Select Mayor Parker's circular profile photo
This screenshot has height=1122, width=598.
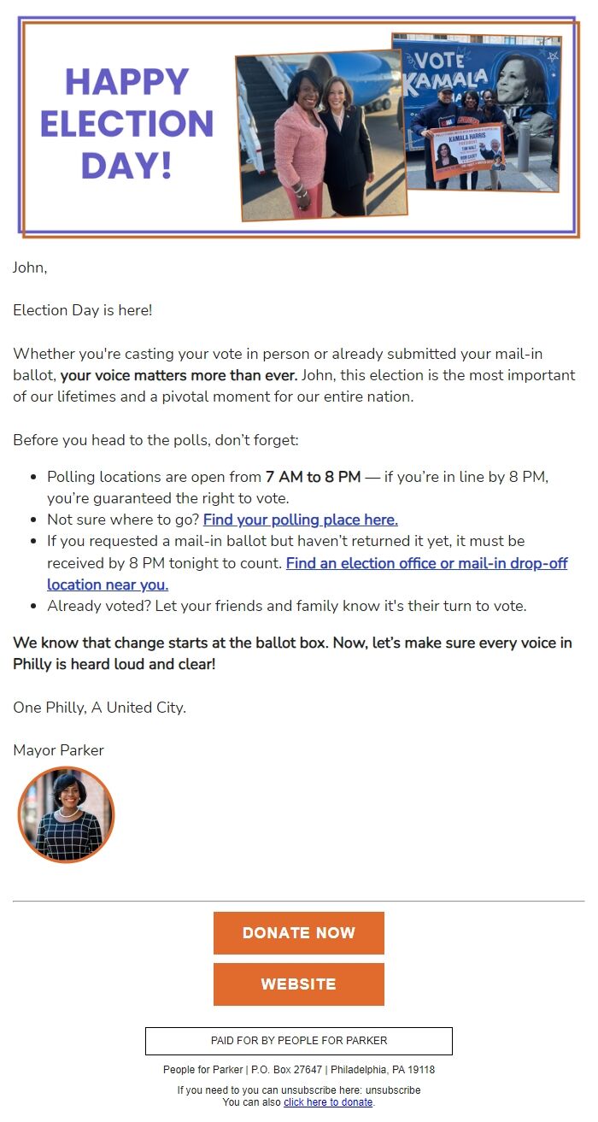pos(66,814)
